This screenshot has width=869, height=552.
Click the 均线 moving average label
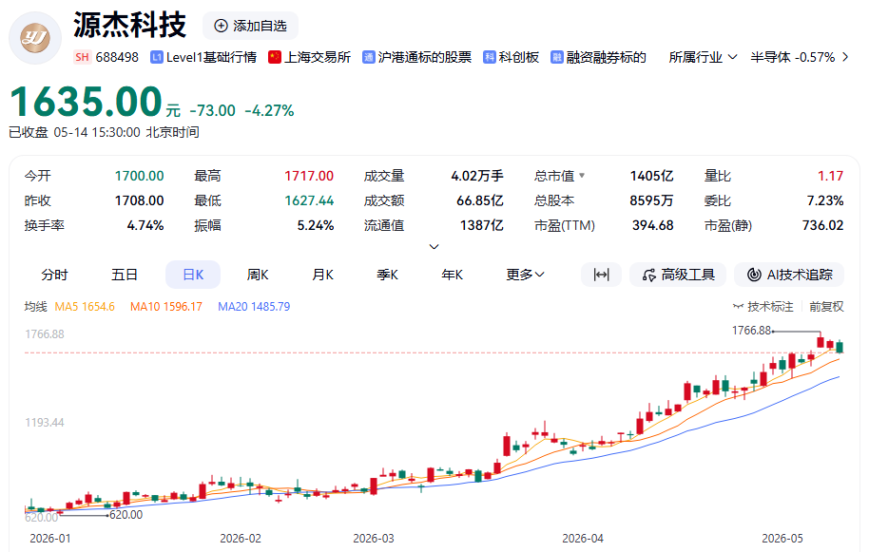(x=35, y=306)
